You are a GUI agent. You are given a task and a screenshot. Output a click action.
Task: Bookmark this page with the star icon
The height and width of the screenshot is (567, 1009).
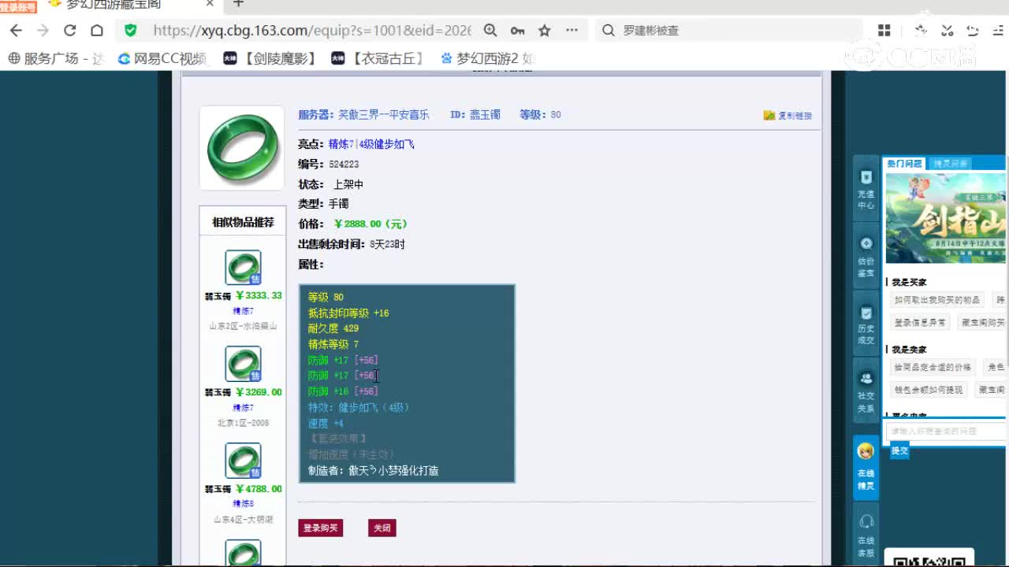545,31
